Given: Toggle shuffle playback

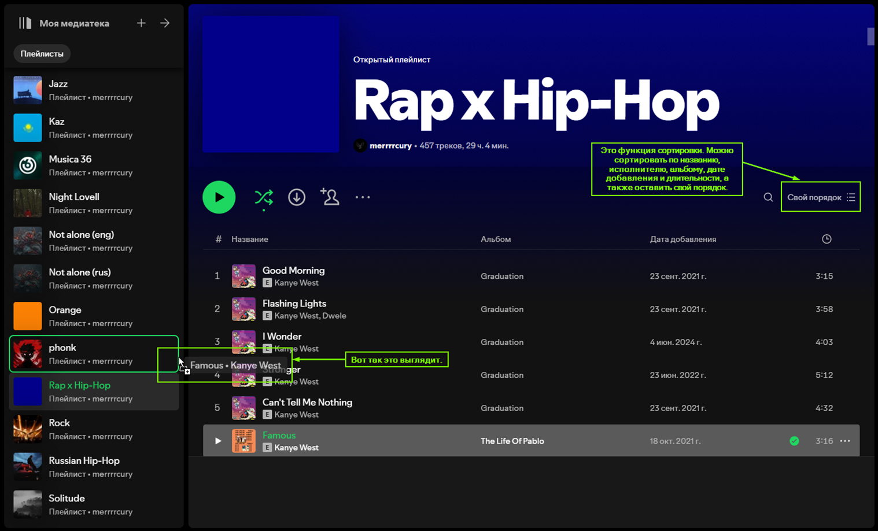Looking at the screenshot, I should click(264, 197).
